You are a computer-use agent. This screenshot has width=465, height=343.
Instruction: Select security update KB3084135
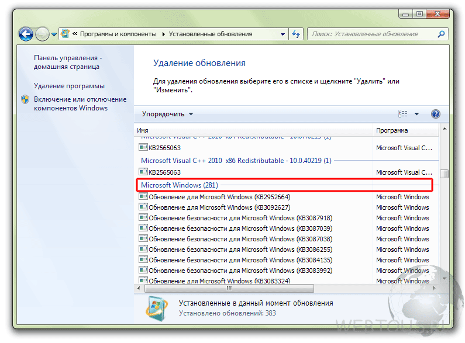287,260
